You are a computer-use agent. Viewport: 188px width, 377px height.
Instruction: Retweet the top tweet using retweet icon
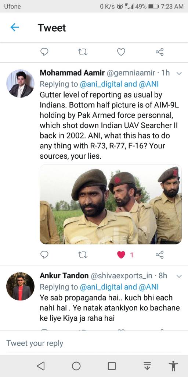click(x=83, y=52)
